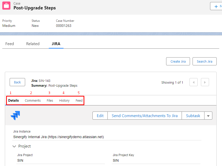The image size is (222, 166).
Task: Click the Follow plus button at top right
Action: 216,6
